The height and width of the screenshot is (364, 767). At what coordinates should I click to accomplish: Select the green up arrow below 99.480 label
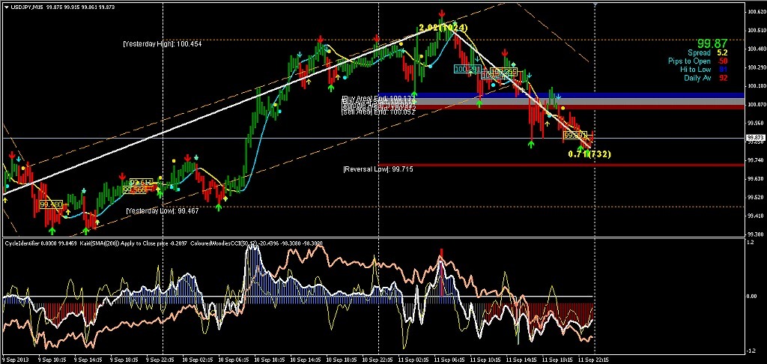(52, 230)
